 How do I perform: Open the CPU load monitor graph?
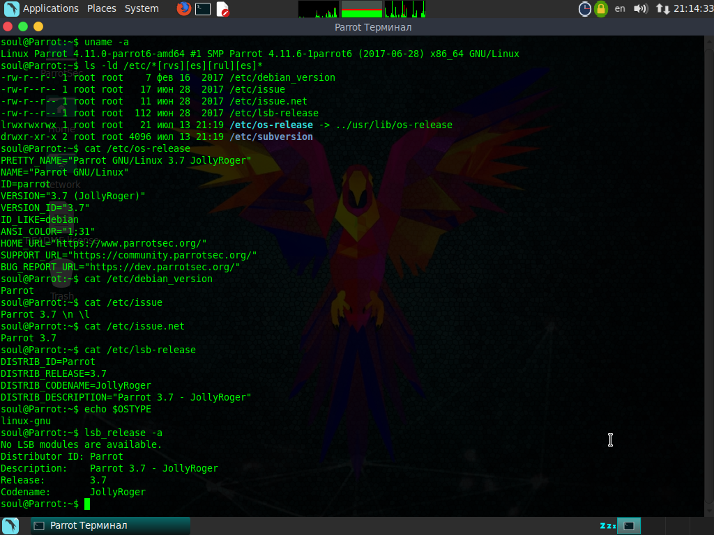(x=319, y=9)
